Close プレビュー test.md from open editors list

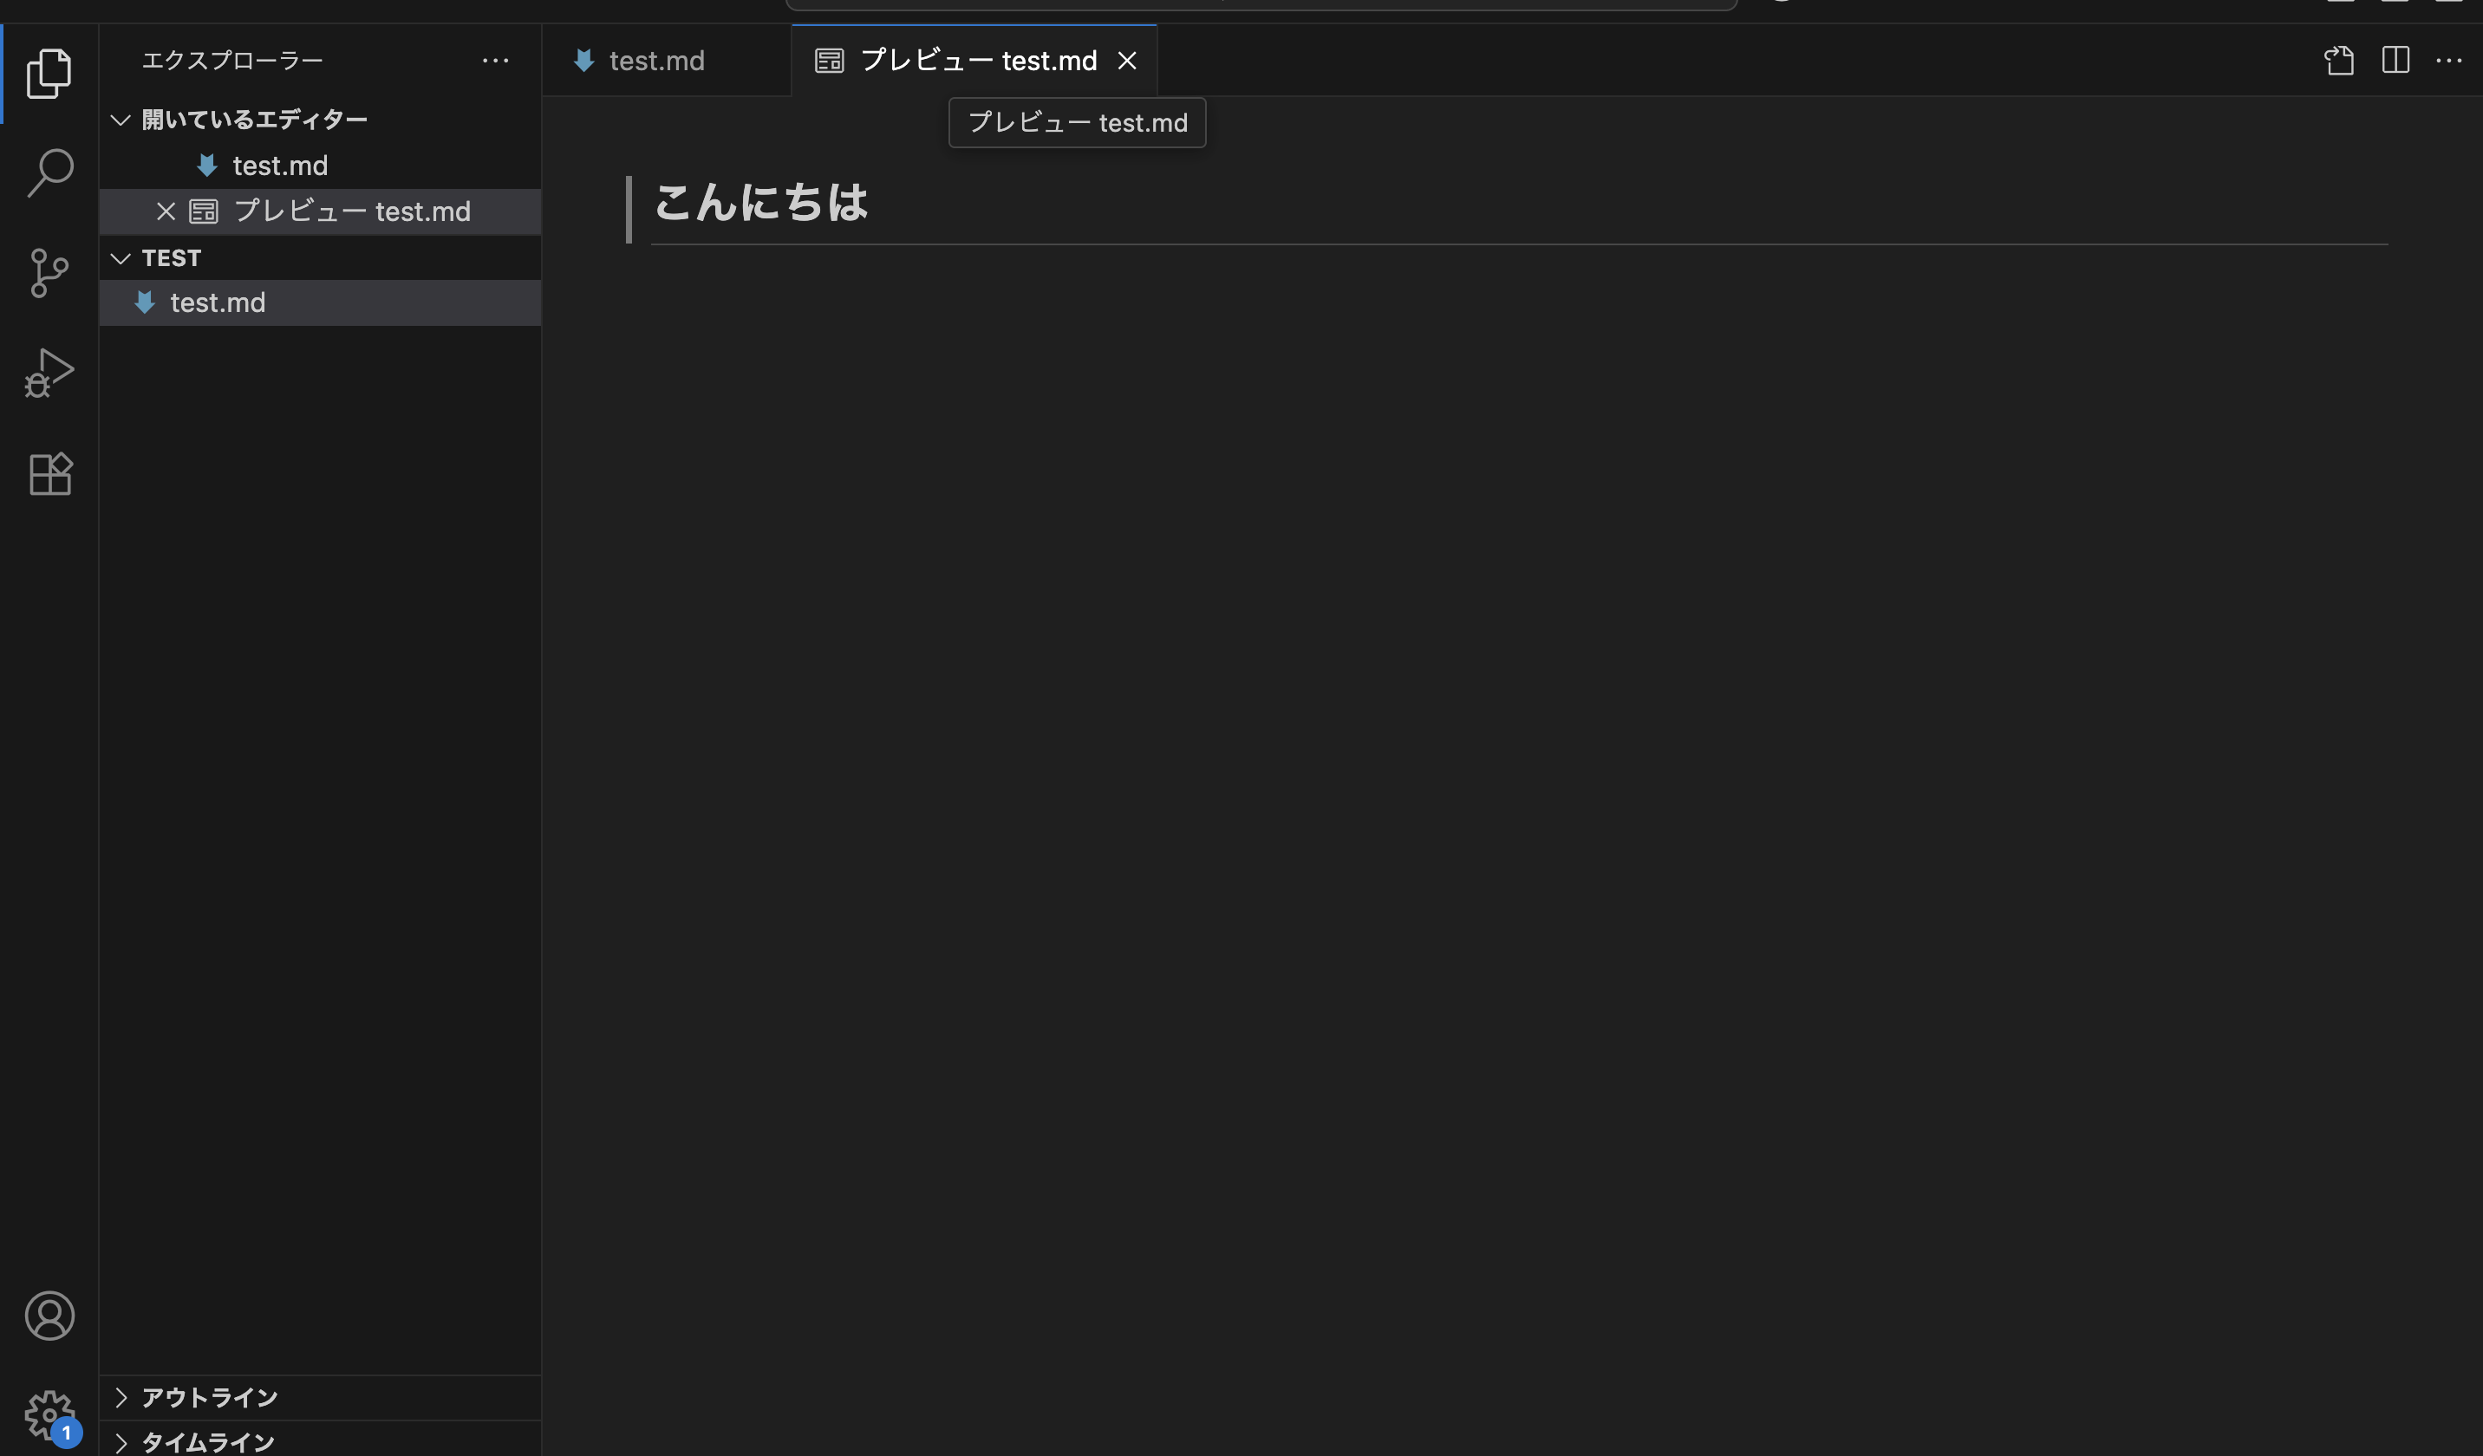165,211
